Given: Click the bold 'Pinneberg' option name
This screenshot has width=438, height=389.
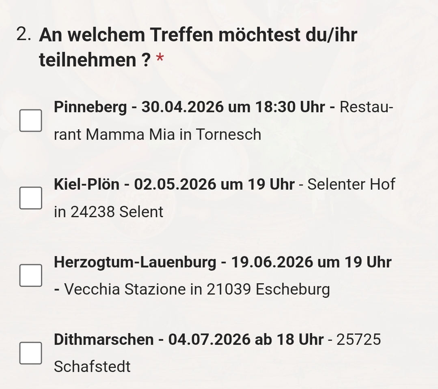Looking at the screenshot, I should (x=90, y=107).
